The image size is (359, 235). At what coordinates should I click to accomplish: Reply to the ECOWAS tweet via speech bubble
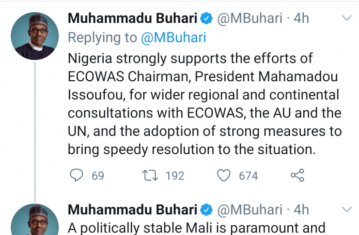tap(77, 175)
